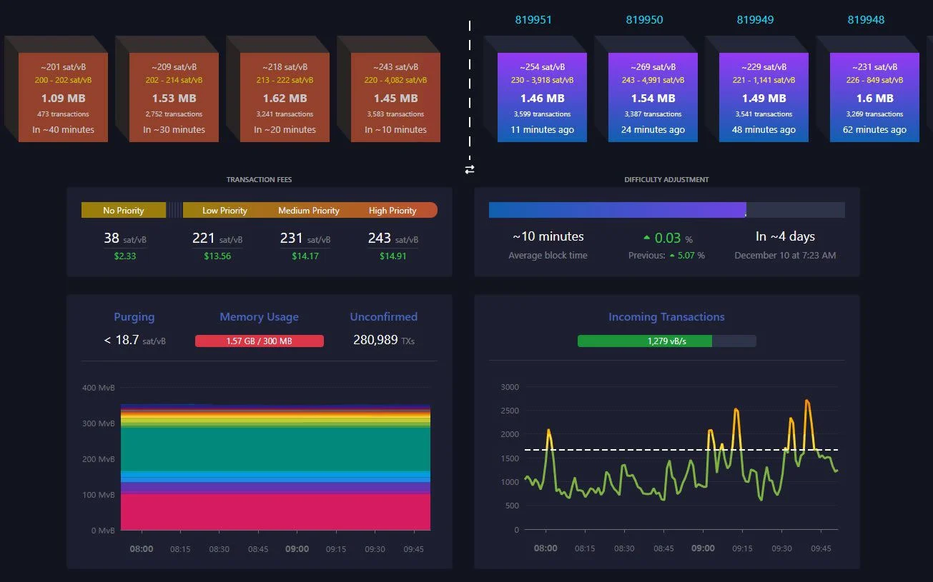Open the mined block from 62 minutes ago
Image resolution: width=933 pixels, height=582 pixels.
tap(874, 97)
